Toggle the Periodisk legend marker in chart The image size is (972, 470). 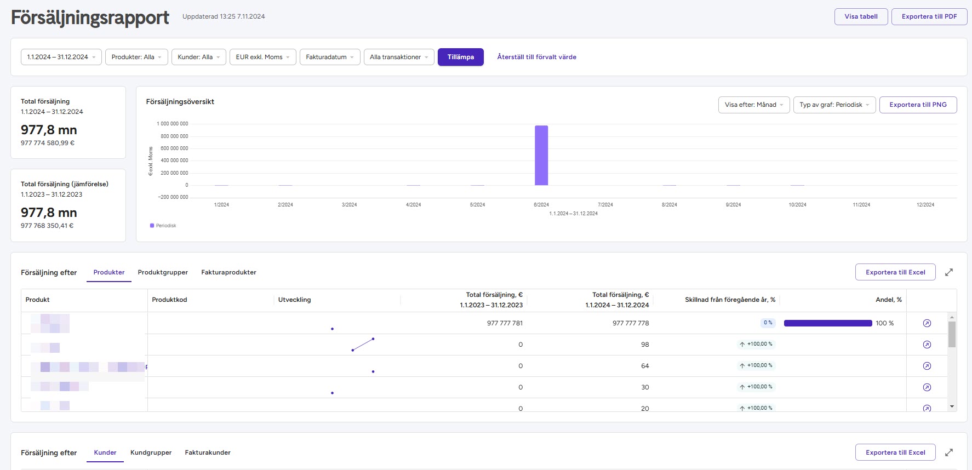click(152, 226)
